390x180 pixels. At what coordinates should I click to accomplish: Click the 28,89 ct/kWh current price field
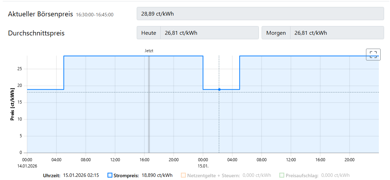260,14
